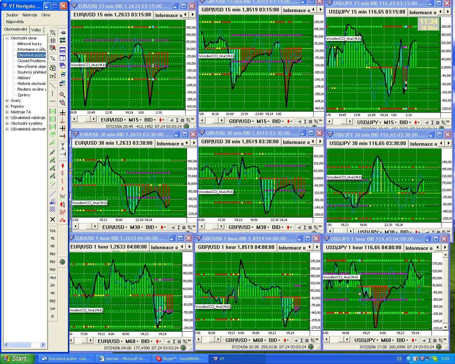
Task: Open Doručená pošta Outlook taskbar button
Action: pyautogui.click(x=66, y=359)
